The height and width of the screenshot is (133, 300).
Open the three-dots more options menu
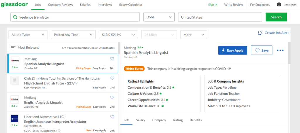click(280, 50)
